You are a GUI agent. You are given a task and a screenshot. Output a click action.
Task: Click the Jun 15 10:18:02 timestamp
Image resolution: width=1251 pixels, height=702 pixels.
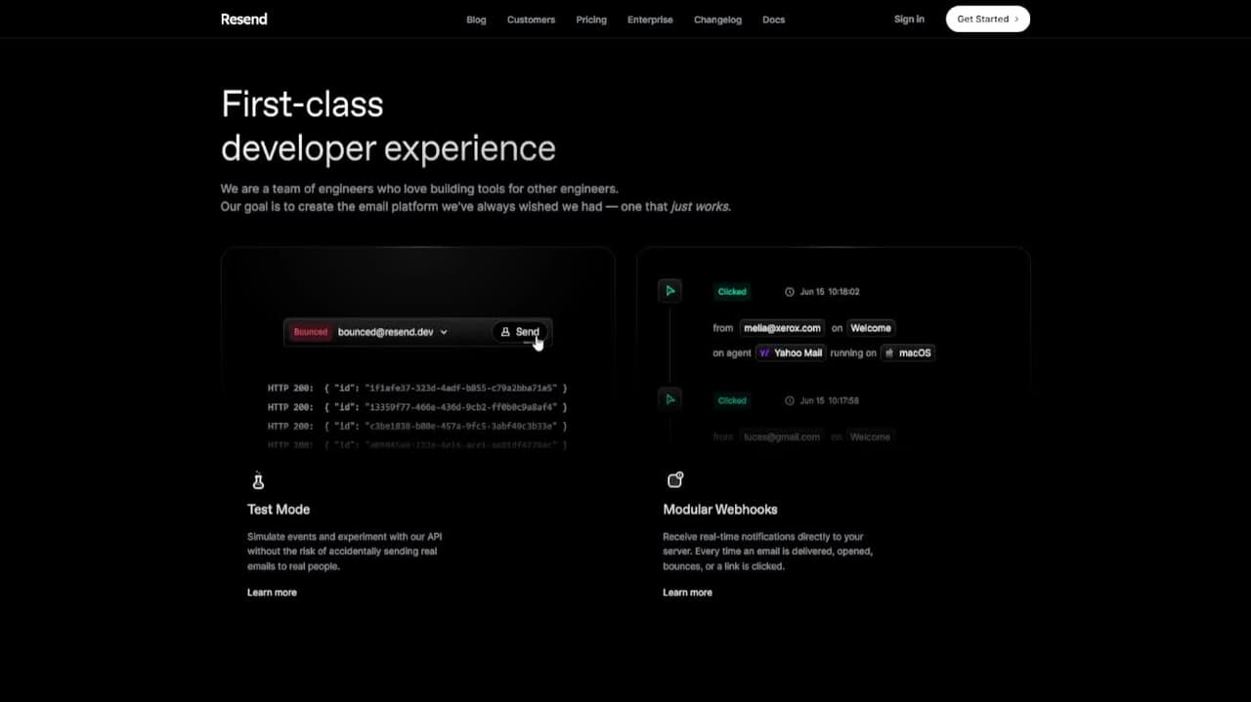tap(829, 292)
